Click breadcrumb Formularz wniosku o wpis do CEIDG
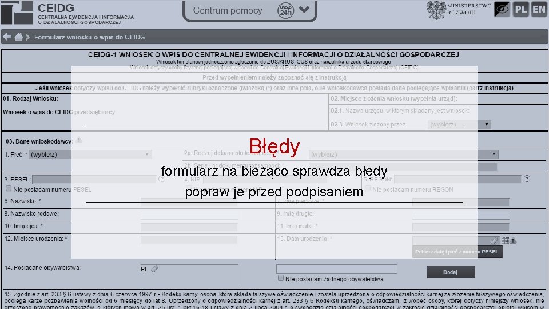This screenshot has height=309, width=549. [x=89, y=37]
